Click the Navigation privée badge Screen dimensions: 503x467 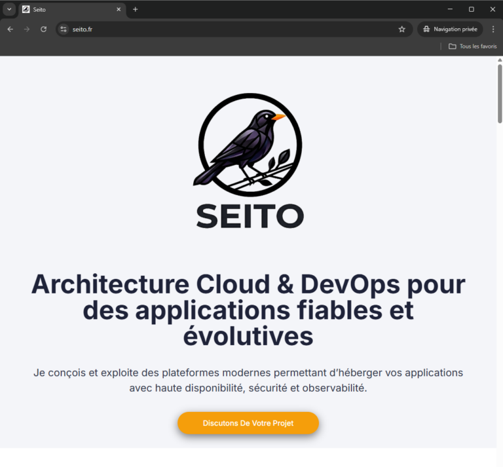[450, 29]
